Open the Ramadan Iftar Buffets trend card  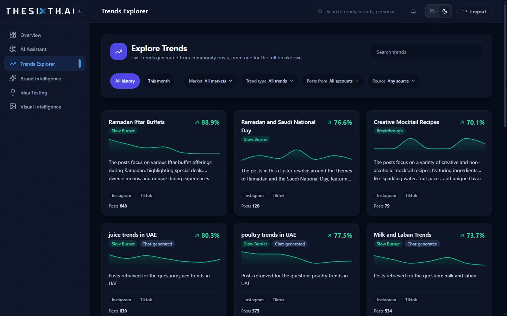pyautogui.click(x=164, y=163)
